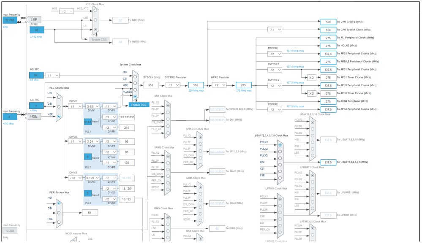Click the To USART2,3,4,5,7,8 137.5 field
Viewport: 422px width, 244px height.
pyautogui.click(x=328, y=163)
